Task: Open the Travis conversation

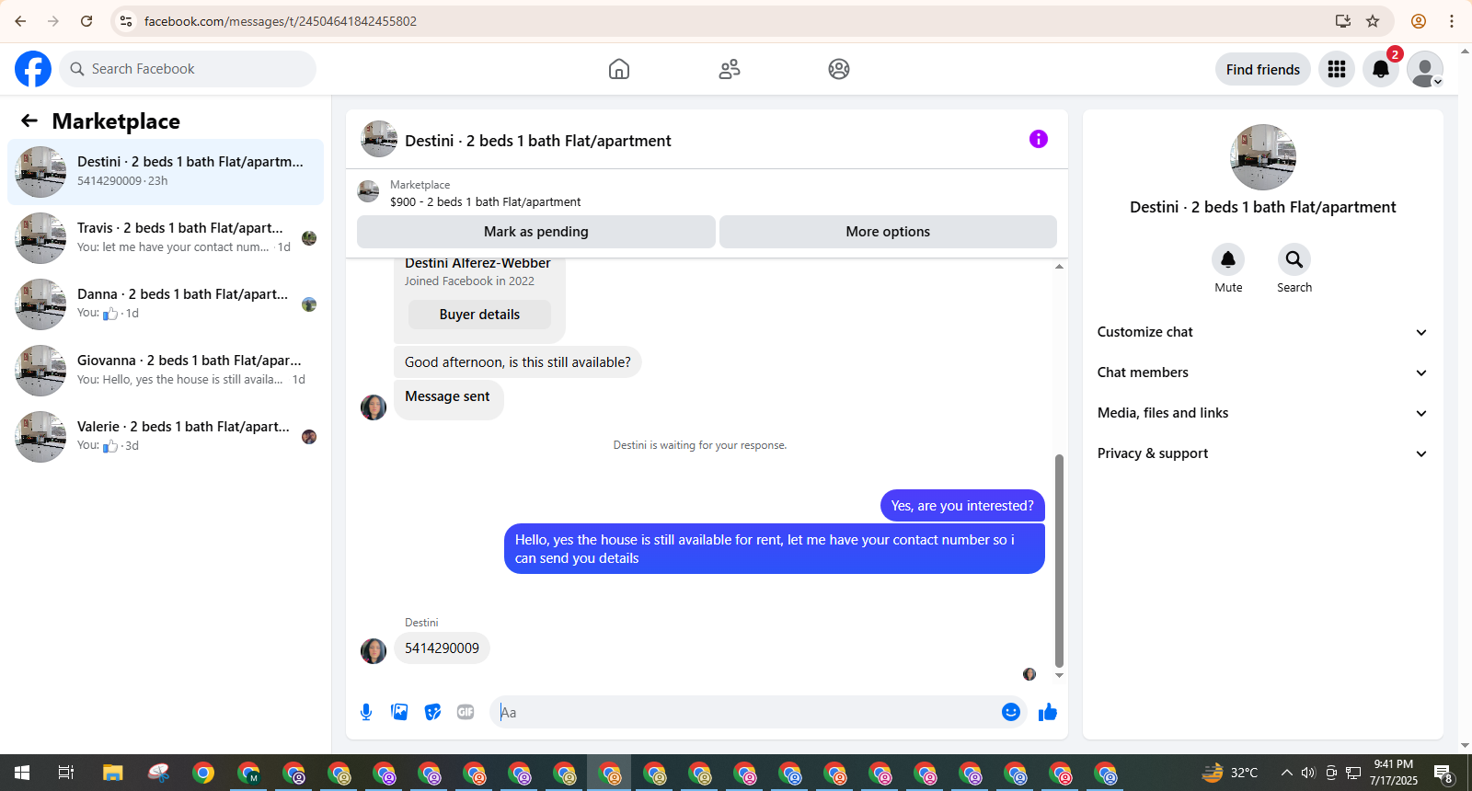Action: tap(166, 238)
